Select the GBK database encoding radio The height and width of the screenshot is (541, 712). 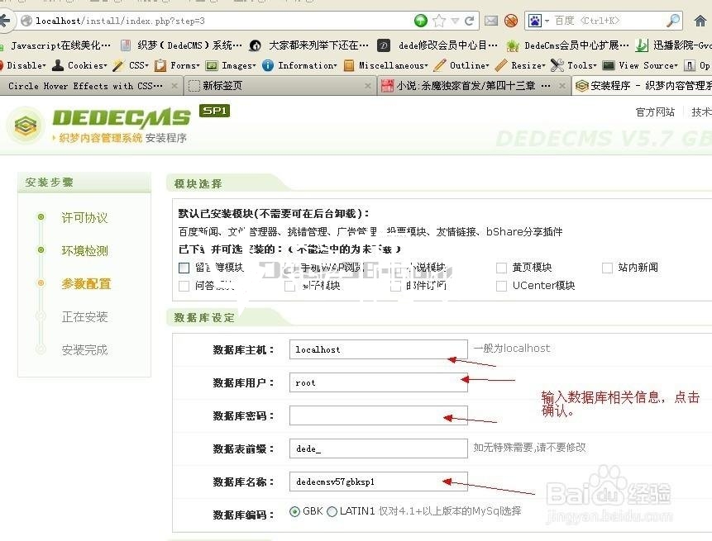294,511
